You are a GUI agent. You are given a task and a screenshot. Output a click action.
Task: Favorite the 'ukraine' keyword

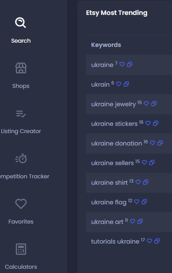pos(122,64)
